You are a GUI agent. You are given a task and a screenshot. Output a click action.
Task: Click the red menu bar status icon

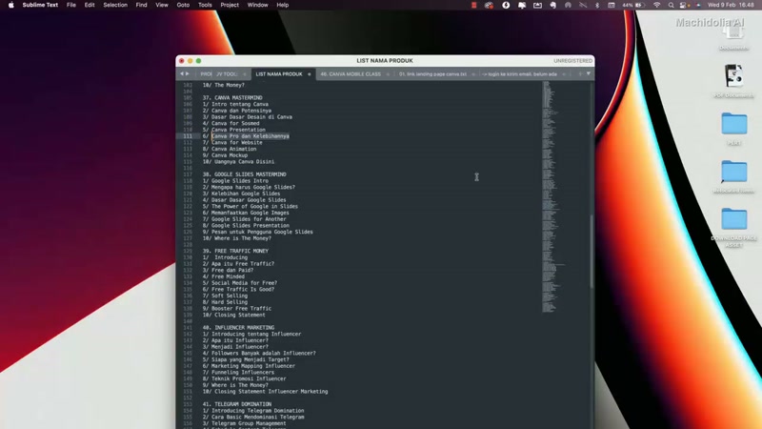[473, 5]
